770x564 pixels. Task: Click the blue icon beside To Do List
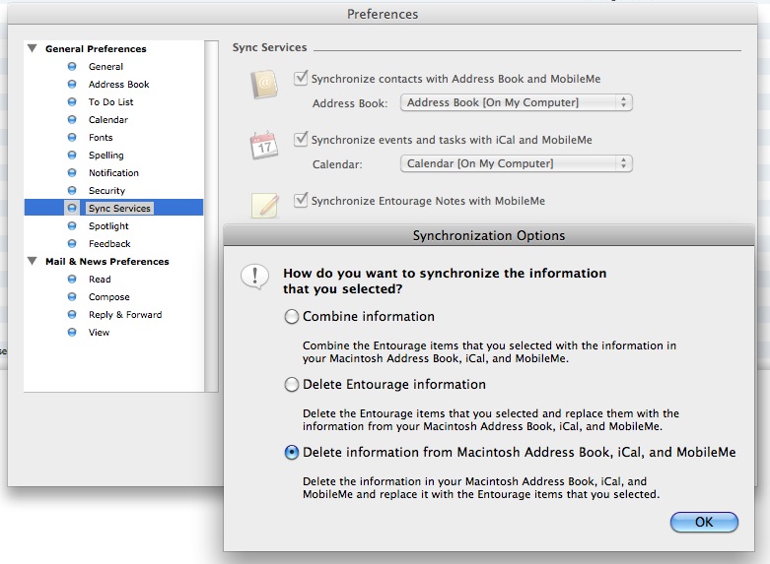click(x=72, y=101)
